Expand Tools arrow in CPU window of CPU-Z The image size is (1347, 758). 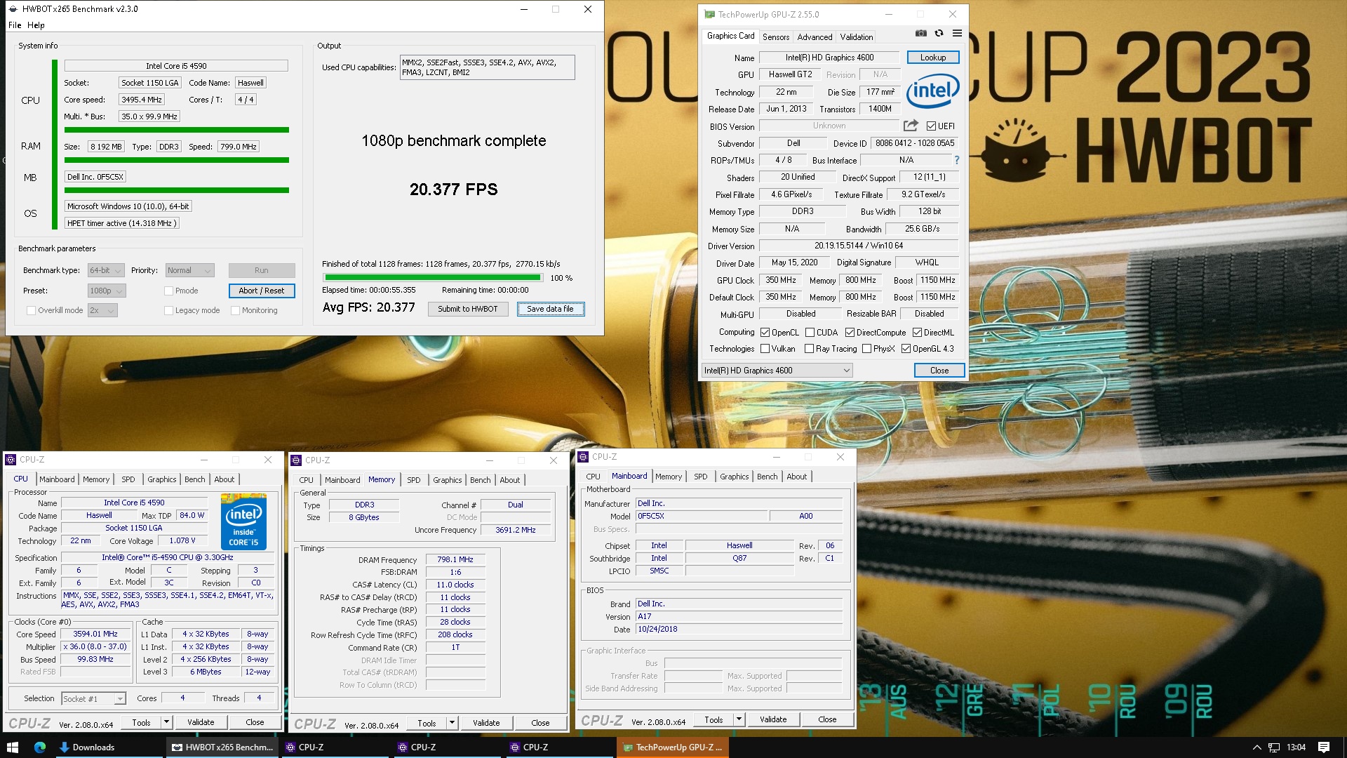click(x=166, y=722)
